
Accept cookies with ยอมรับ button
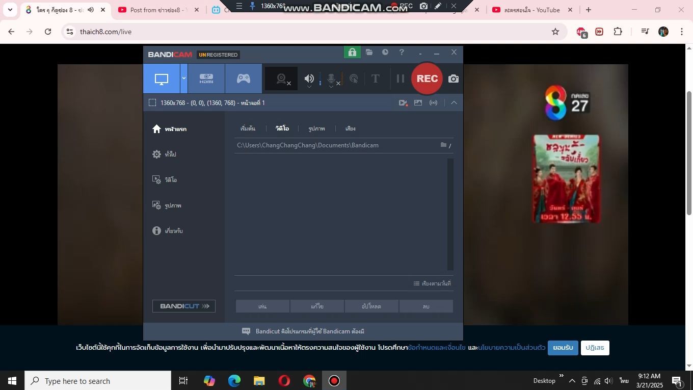pos(563,348)
